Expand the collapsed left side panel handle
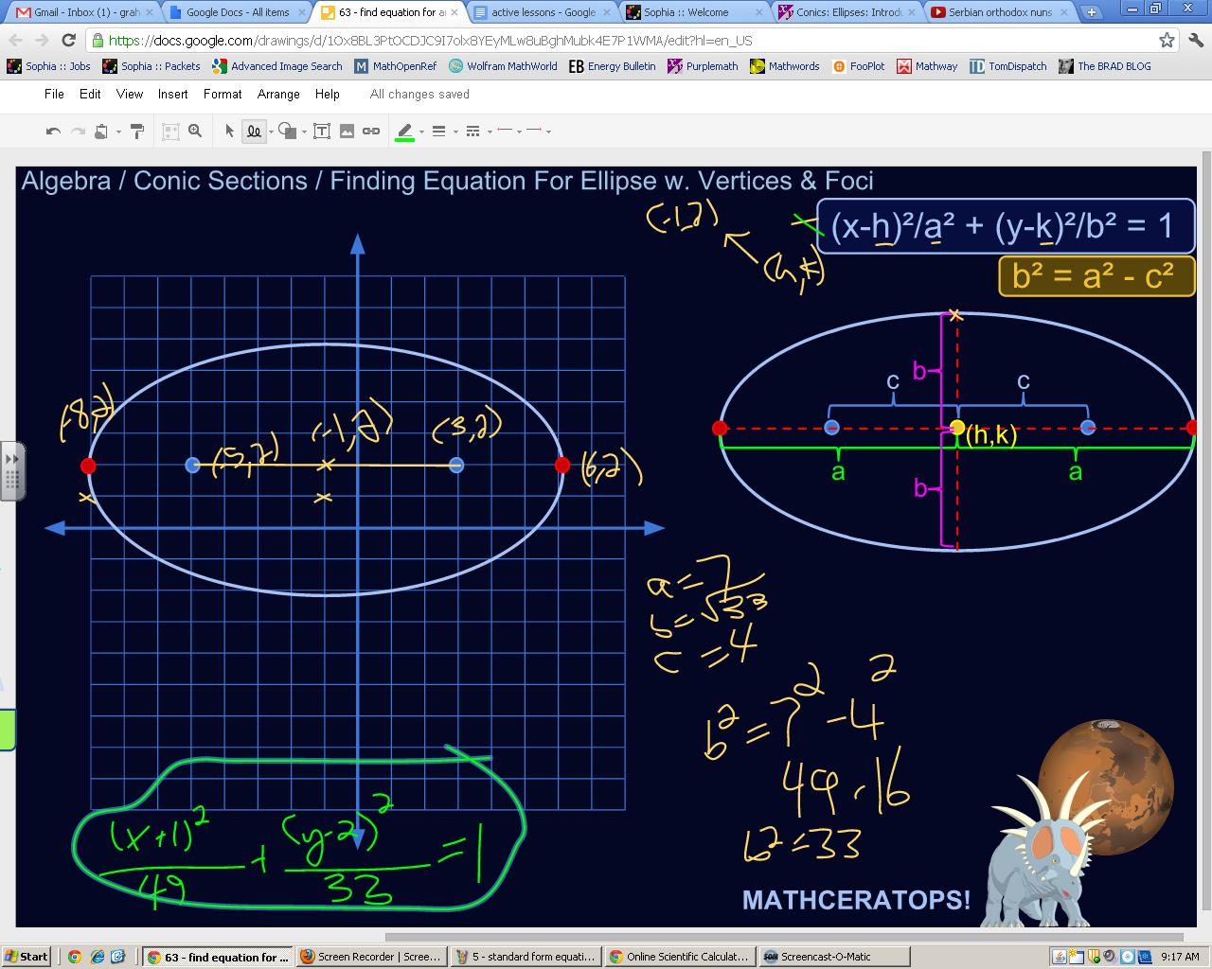 click(11, 470)
